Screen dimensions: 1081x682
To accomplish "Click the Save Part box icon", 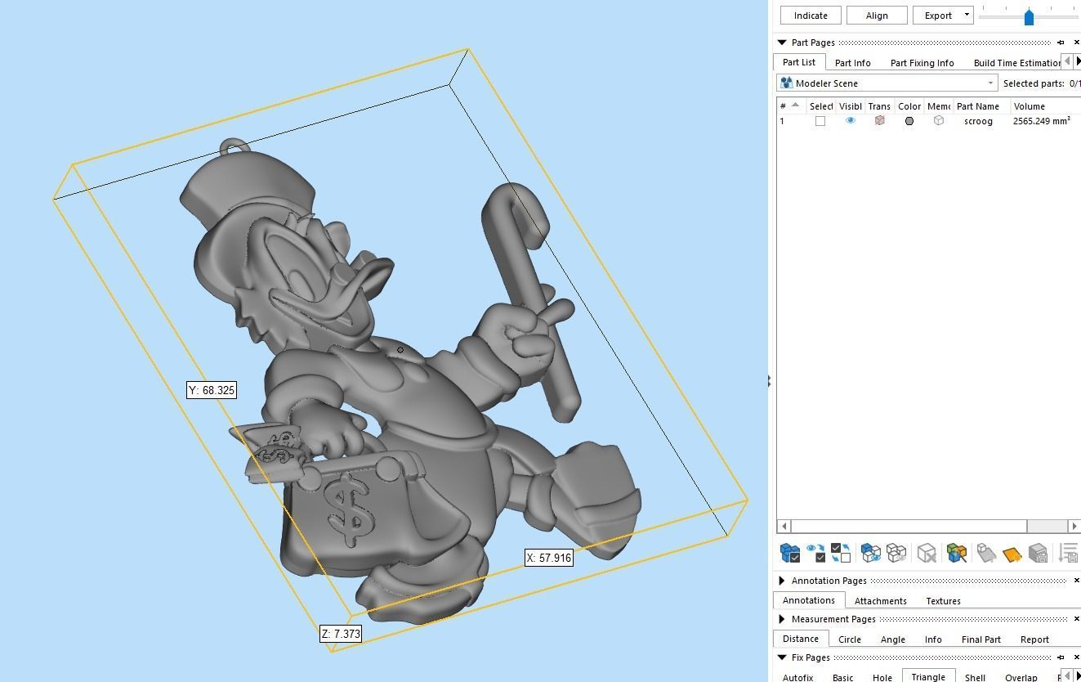I will [x=1038, y=554].
